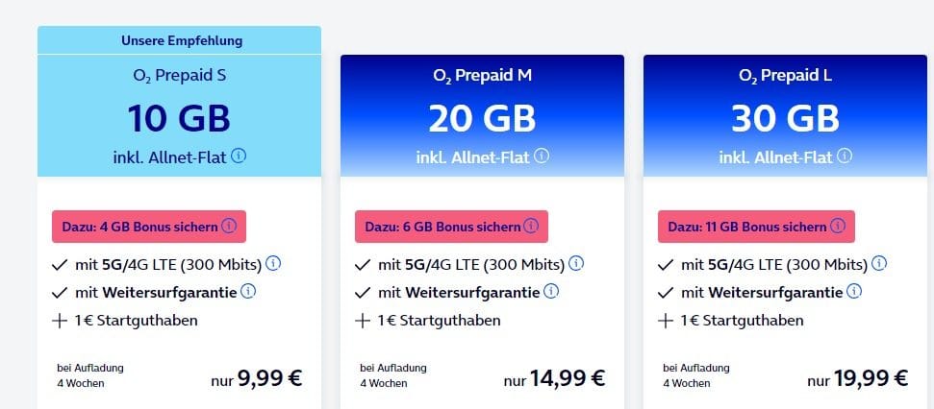Select the O2 Prepaid S 10 GB header

click(x=179, y=115)
